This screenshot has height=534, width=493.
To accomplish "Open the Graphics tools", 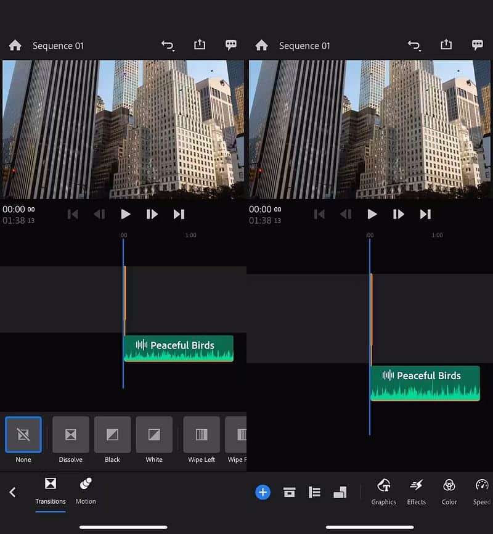I will point(384,492).
